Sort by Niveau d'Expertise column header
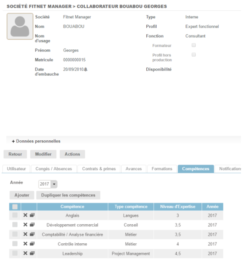 (x=177, y=207)
